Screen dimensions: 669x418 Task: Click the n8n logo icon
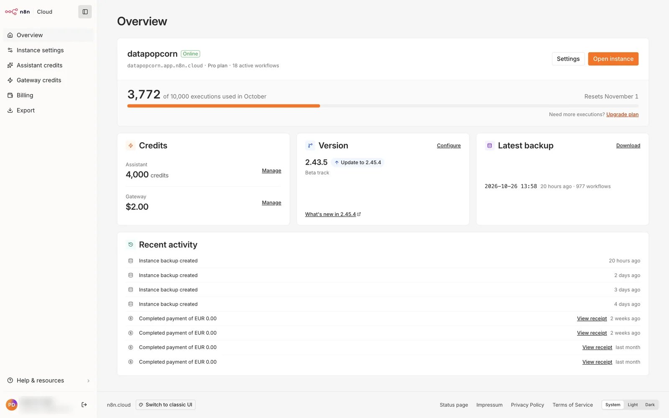pyautogui.click(x=11, y=12)
